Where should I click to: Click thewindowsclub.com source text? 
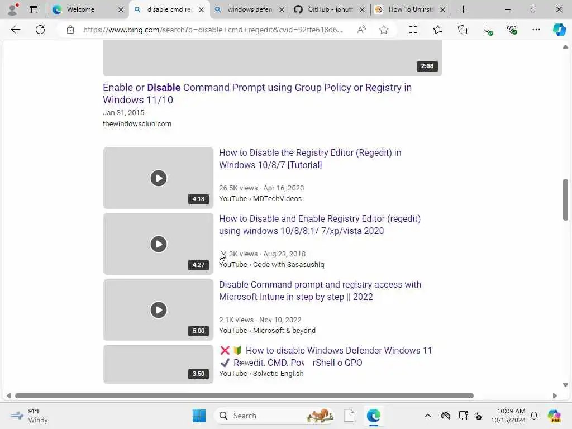tap(137, 123)
